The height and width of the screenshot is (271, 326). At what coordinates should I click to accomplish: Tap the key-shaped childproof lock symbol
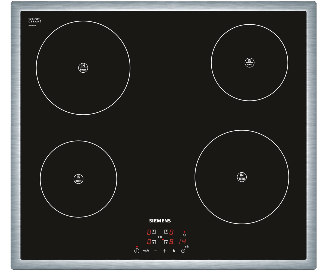click(x=146, y=251)
